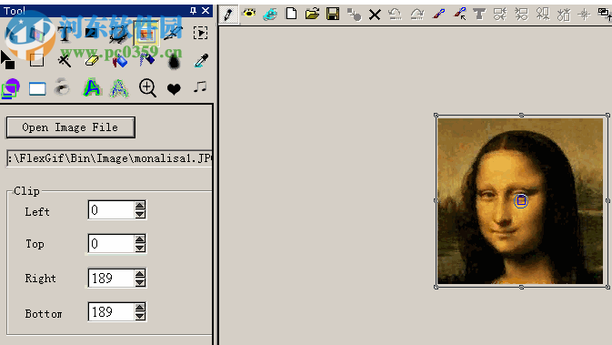Select the filled black shape tool
This screenshot has height=345, width=612.
tap(91, 33)
